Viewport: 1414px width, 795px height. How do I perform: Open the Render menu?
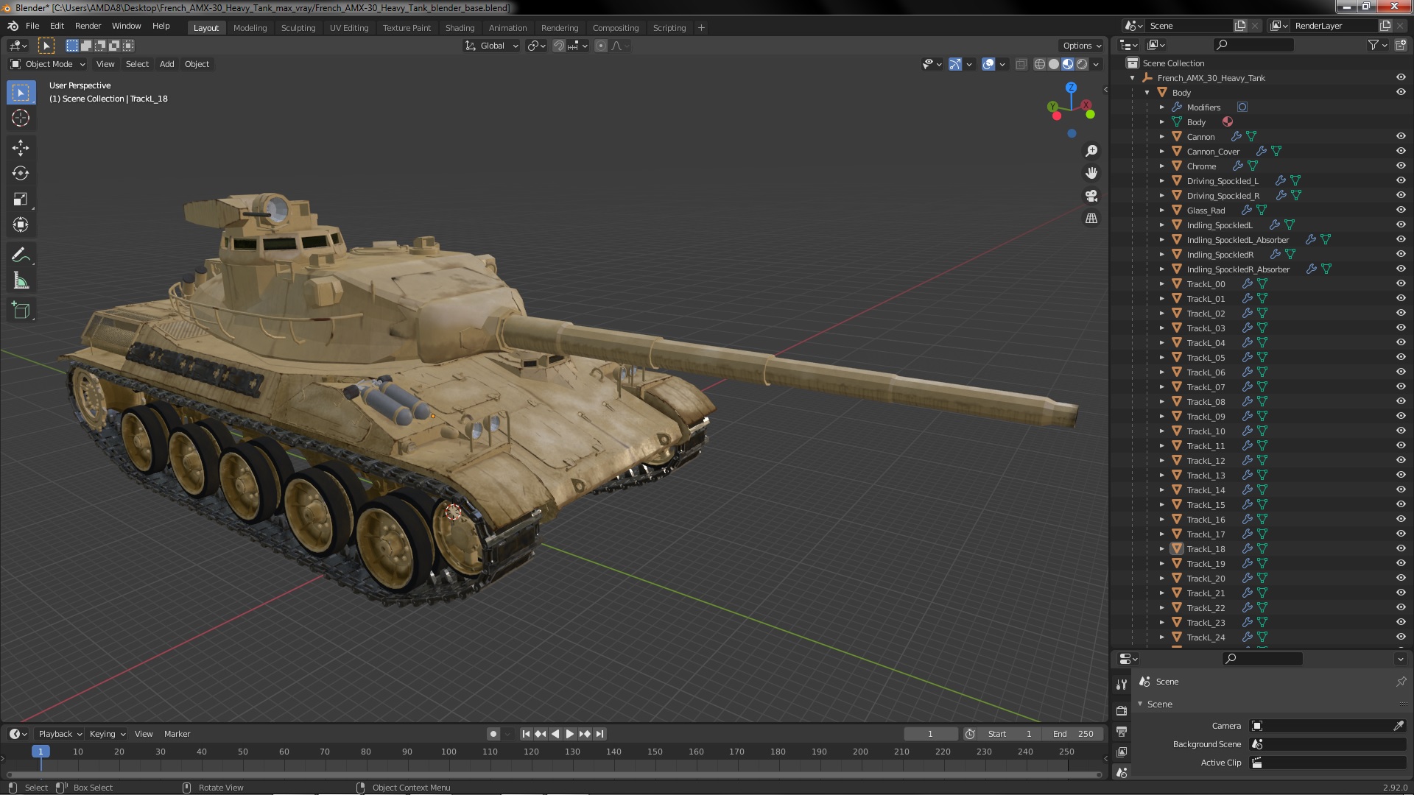pyautogui.click(x=88, y=26)
